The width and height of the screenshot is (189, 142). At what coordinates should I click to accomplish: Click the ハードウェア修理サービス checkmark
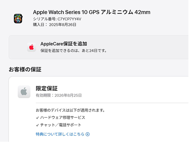pyautogui.click(x=37, y=118)
